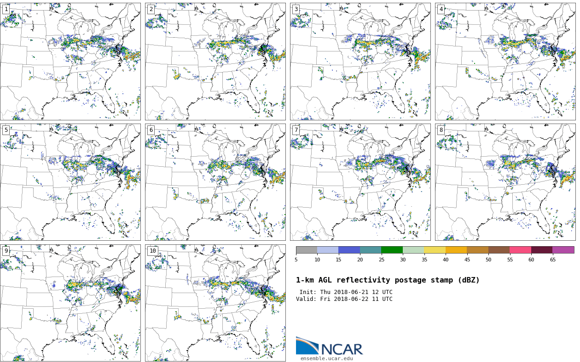Pick the pink 55–60 dBZ swatch
580x362 pixels.
(520, 250)
